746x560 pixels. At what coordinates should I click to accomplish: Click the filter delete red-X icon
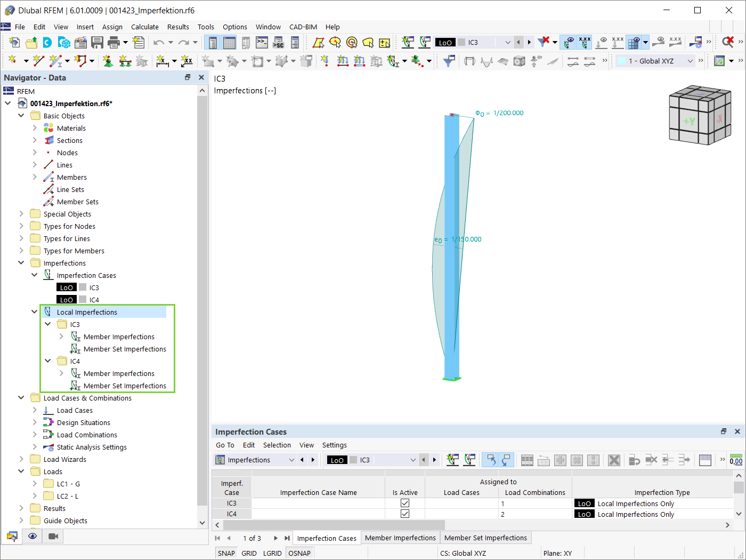(x=544, y=42)
